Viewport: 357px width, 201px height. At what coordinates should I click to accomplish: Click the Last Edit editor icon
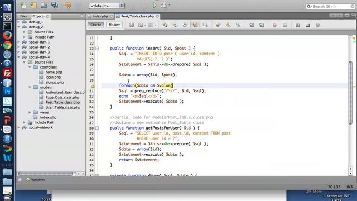tap(132, 25)
